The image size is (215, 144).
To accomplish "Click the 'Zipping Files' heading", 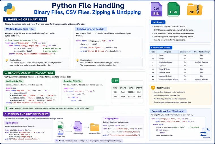I will click(12, 123).
